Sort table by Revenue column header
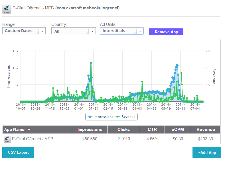Image resolution: width=229 pixels, height=169 pixels. tap(206, 130)
